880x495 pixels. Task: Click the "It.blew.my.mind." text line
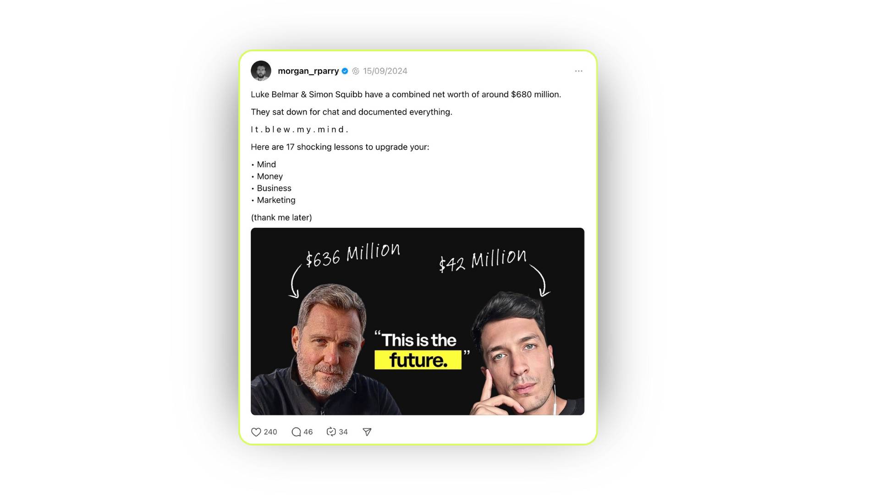pos(299,130)
